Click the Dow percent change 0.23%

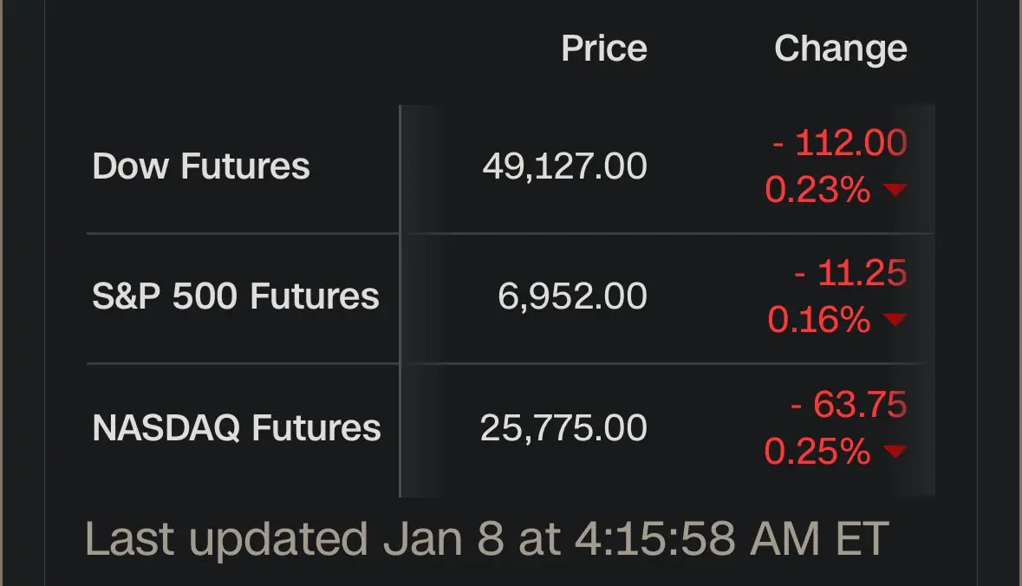tap(817, 190)
